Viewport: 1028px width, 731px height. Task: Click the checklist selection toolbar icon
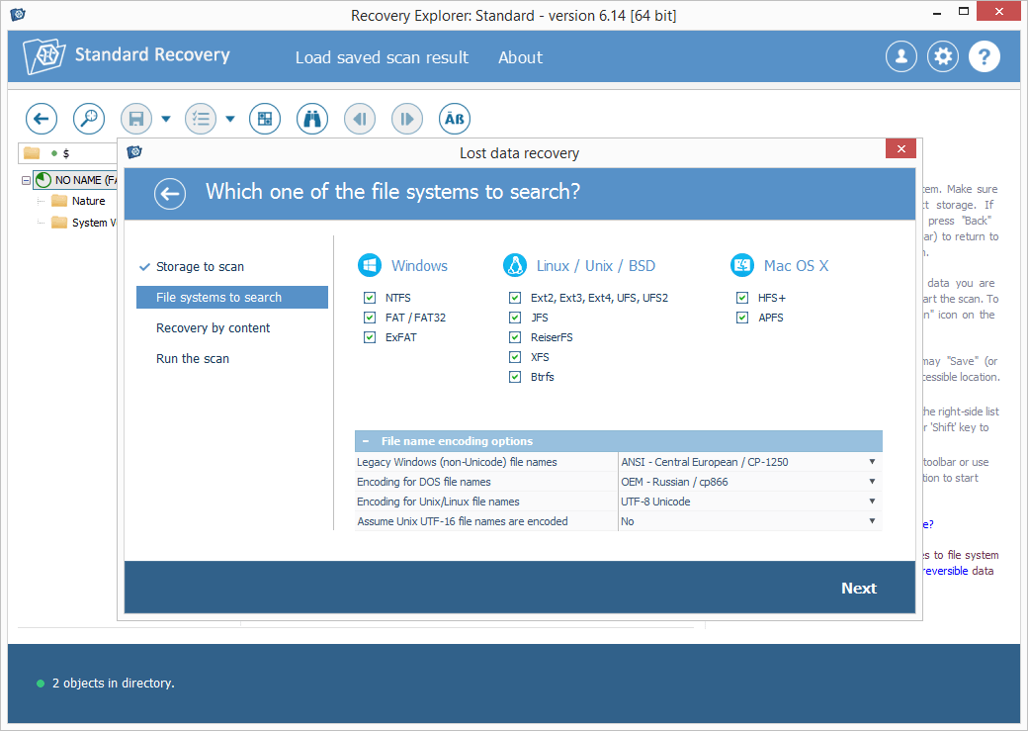[201, 119]
